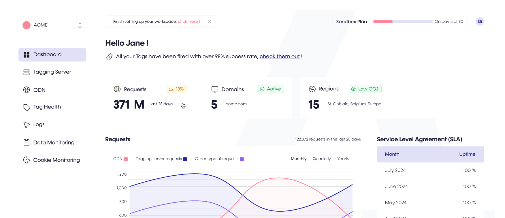This screenshot has height=218, width=505.
Task: Click the Dashboard grid icon
Action: 27,55
